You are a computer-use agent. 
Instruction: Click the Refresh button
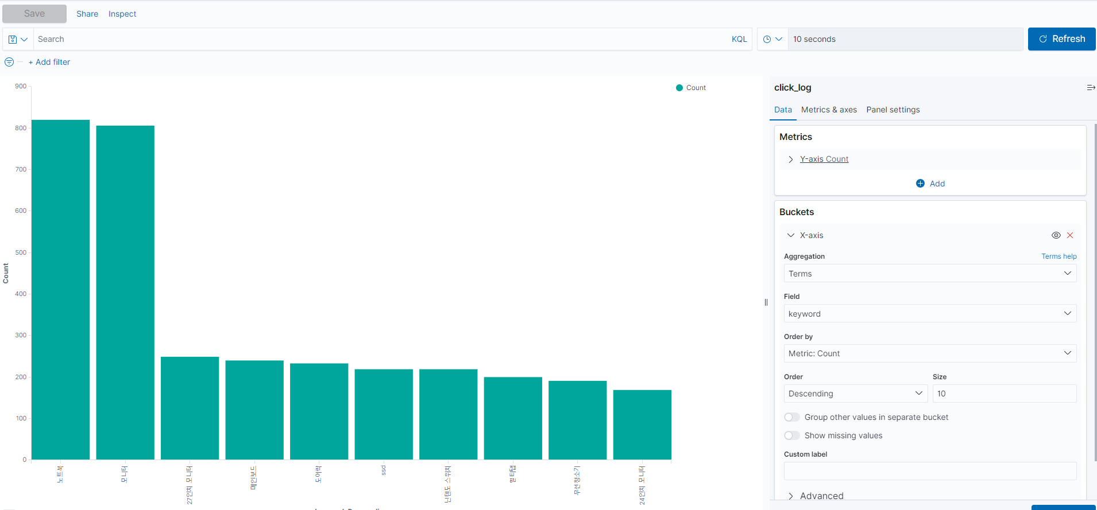pyautogui.click(x=1061, y=39)
